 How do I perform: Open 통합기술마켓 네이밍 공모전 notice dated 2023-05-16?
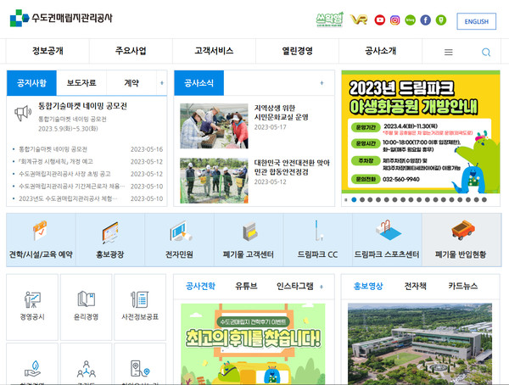click(x=53, y=149)
